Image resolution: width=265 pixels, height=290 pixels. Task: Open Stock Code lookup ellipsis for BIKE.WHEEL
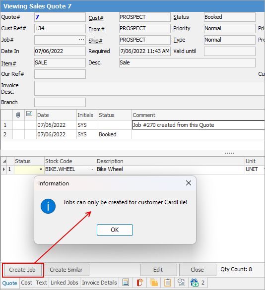click(x=92, y=170)
